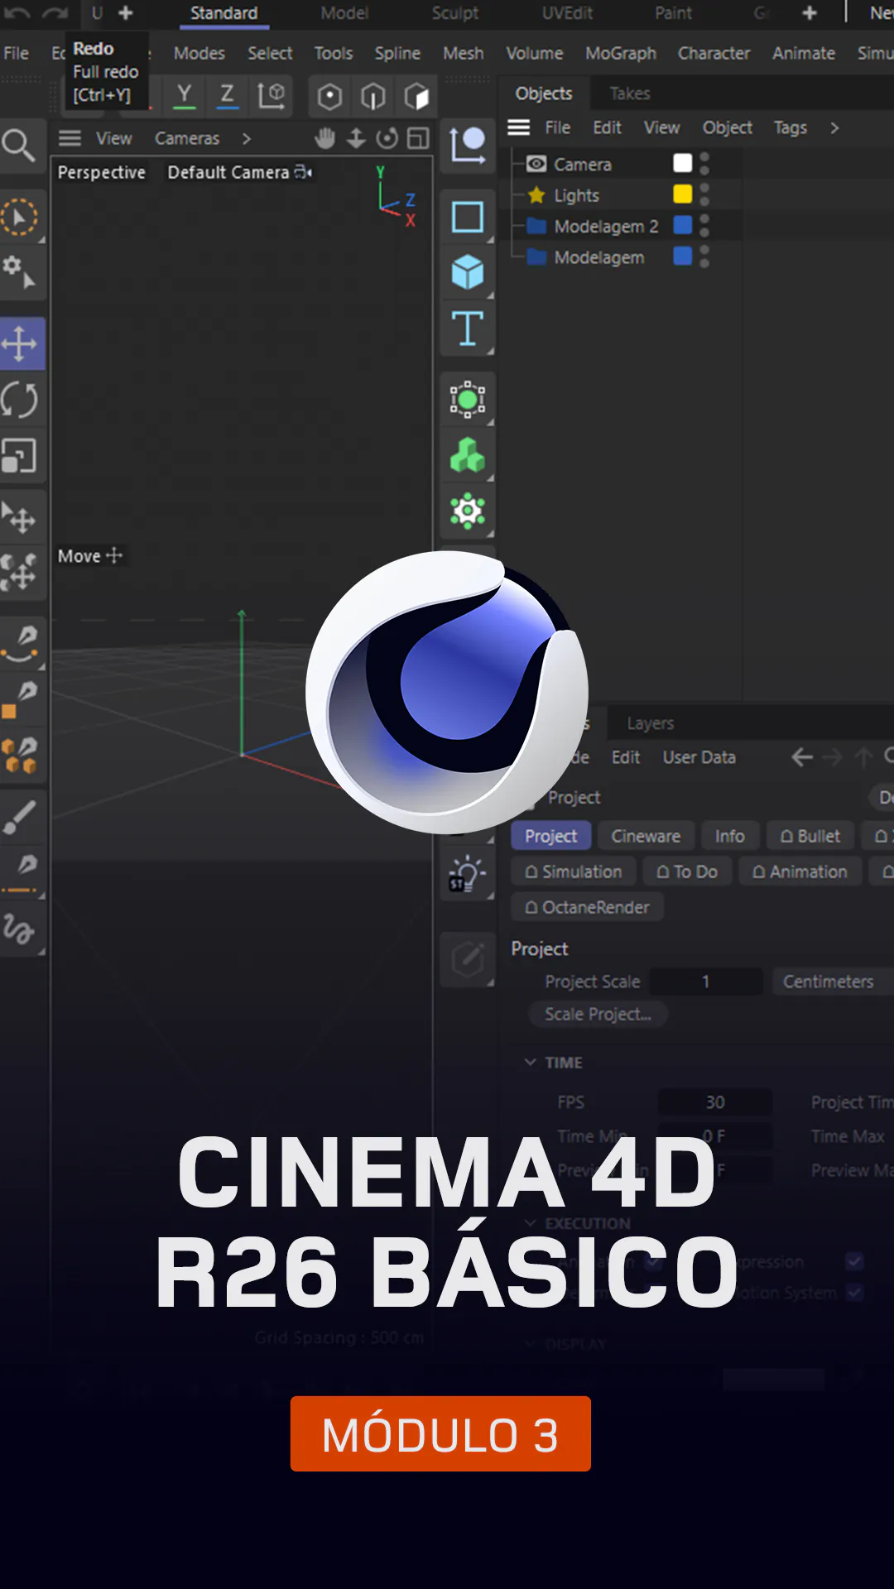The width and height of the screenshot is (894, 1589).
Task: Open the Takes tab
Action: [x=630, y=94]
